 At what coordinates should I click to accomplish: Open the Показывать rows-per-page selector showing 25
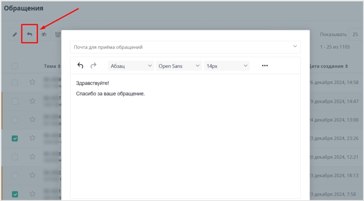355,35
